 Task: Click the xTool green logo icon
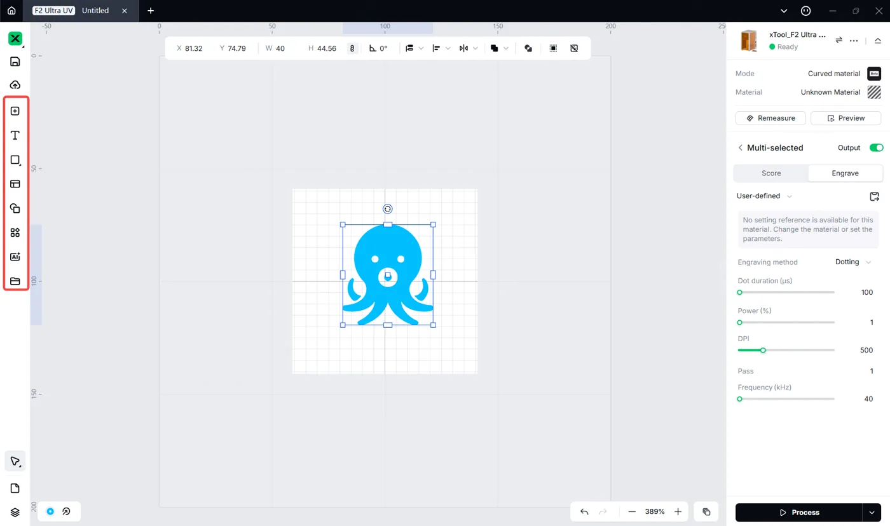(x=15, y=39)
